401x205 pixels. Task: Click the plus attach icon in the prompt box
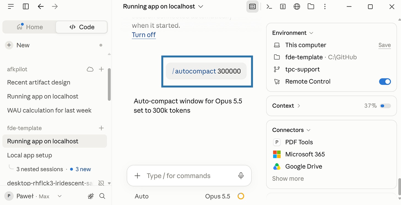tap(137, 176)
